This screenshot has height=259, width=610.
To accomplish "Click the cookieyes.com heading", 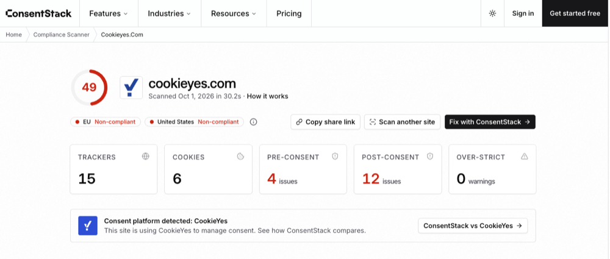I will click(x=192, y=83).
